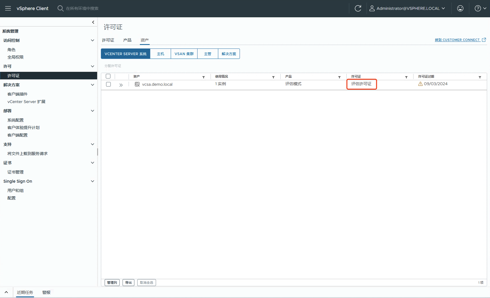The width and height of the screenshot is (490, 298).
Task: Collapse the 解决方案 section
Action: [x=92, y=85]
